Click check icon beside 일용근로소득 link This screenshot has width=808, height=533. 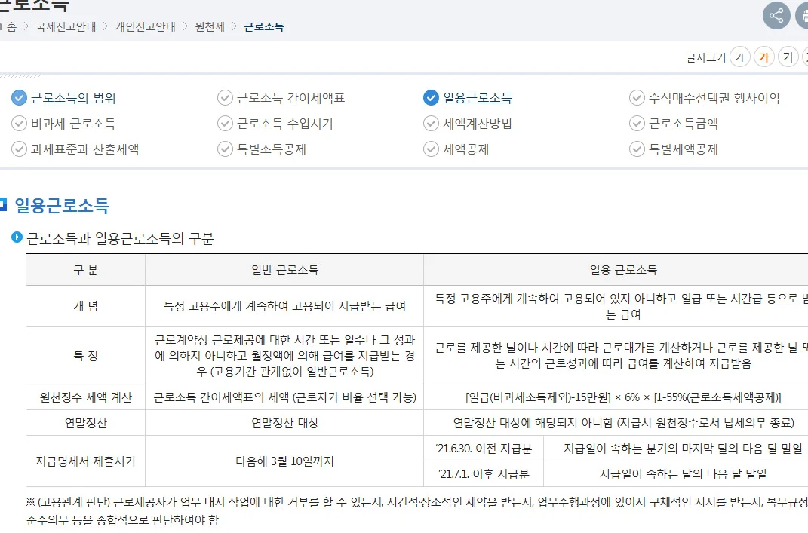tap(431, 97)
